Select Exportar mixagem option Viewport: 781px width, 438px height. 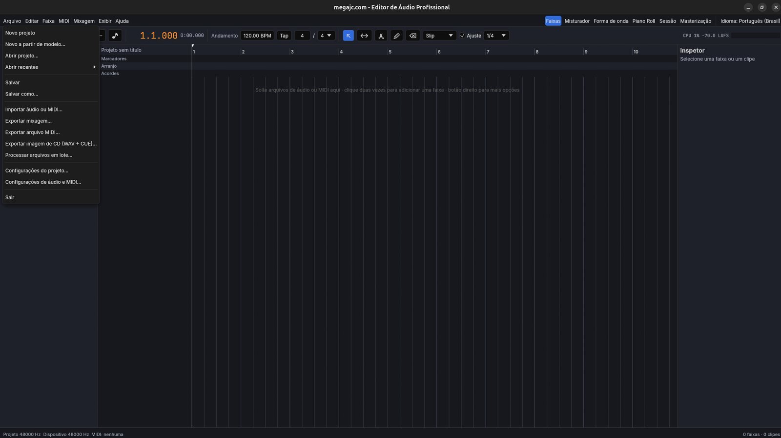pos(51,121)
